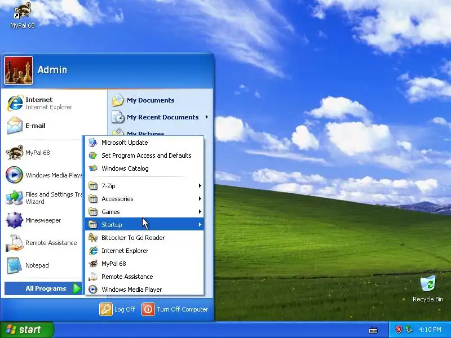Click the Log Off label
The image size is (451, 338).
coord(125,309)
